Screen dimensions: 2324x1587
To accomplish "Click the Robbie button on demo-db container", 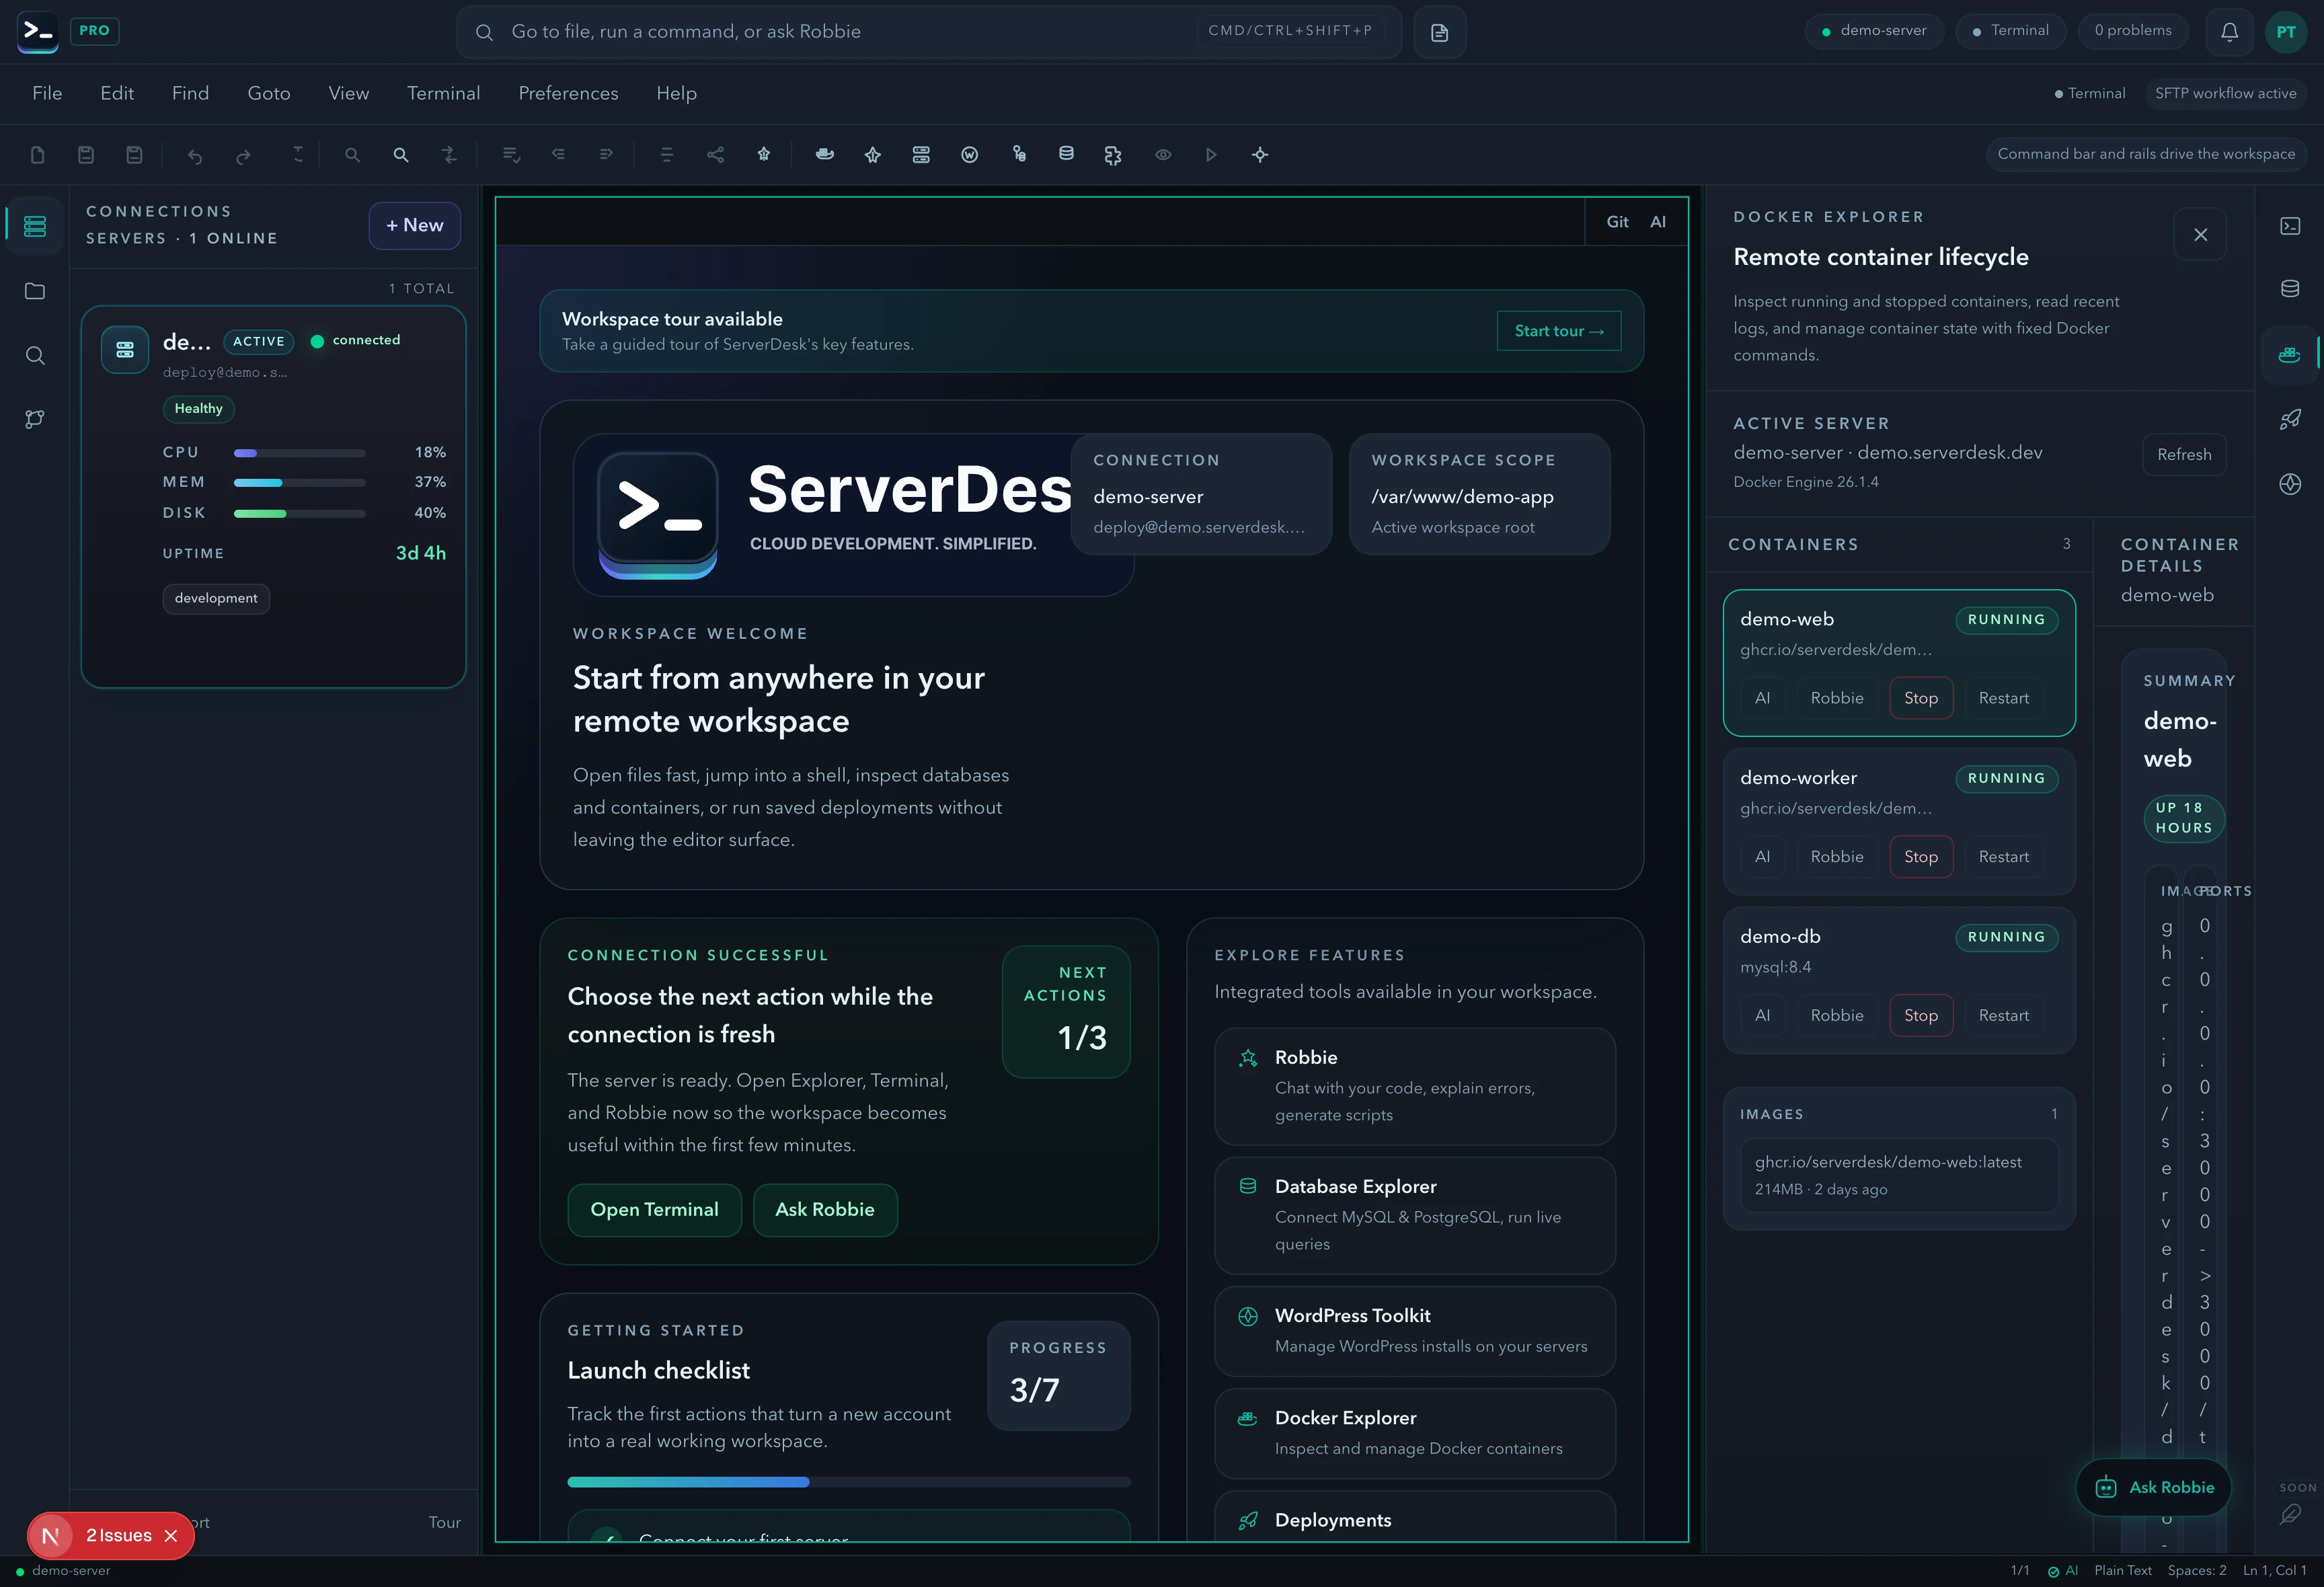I will coord(1837,1016).
